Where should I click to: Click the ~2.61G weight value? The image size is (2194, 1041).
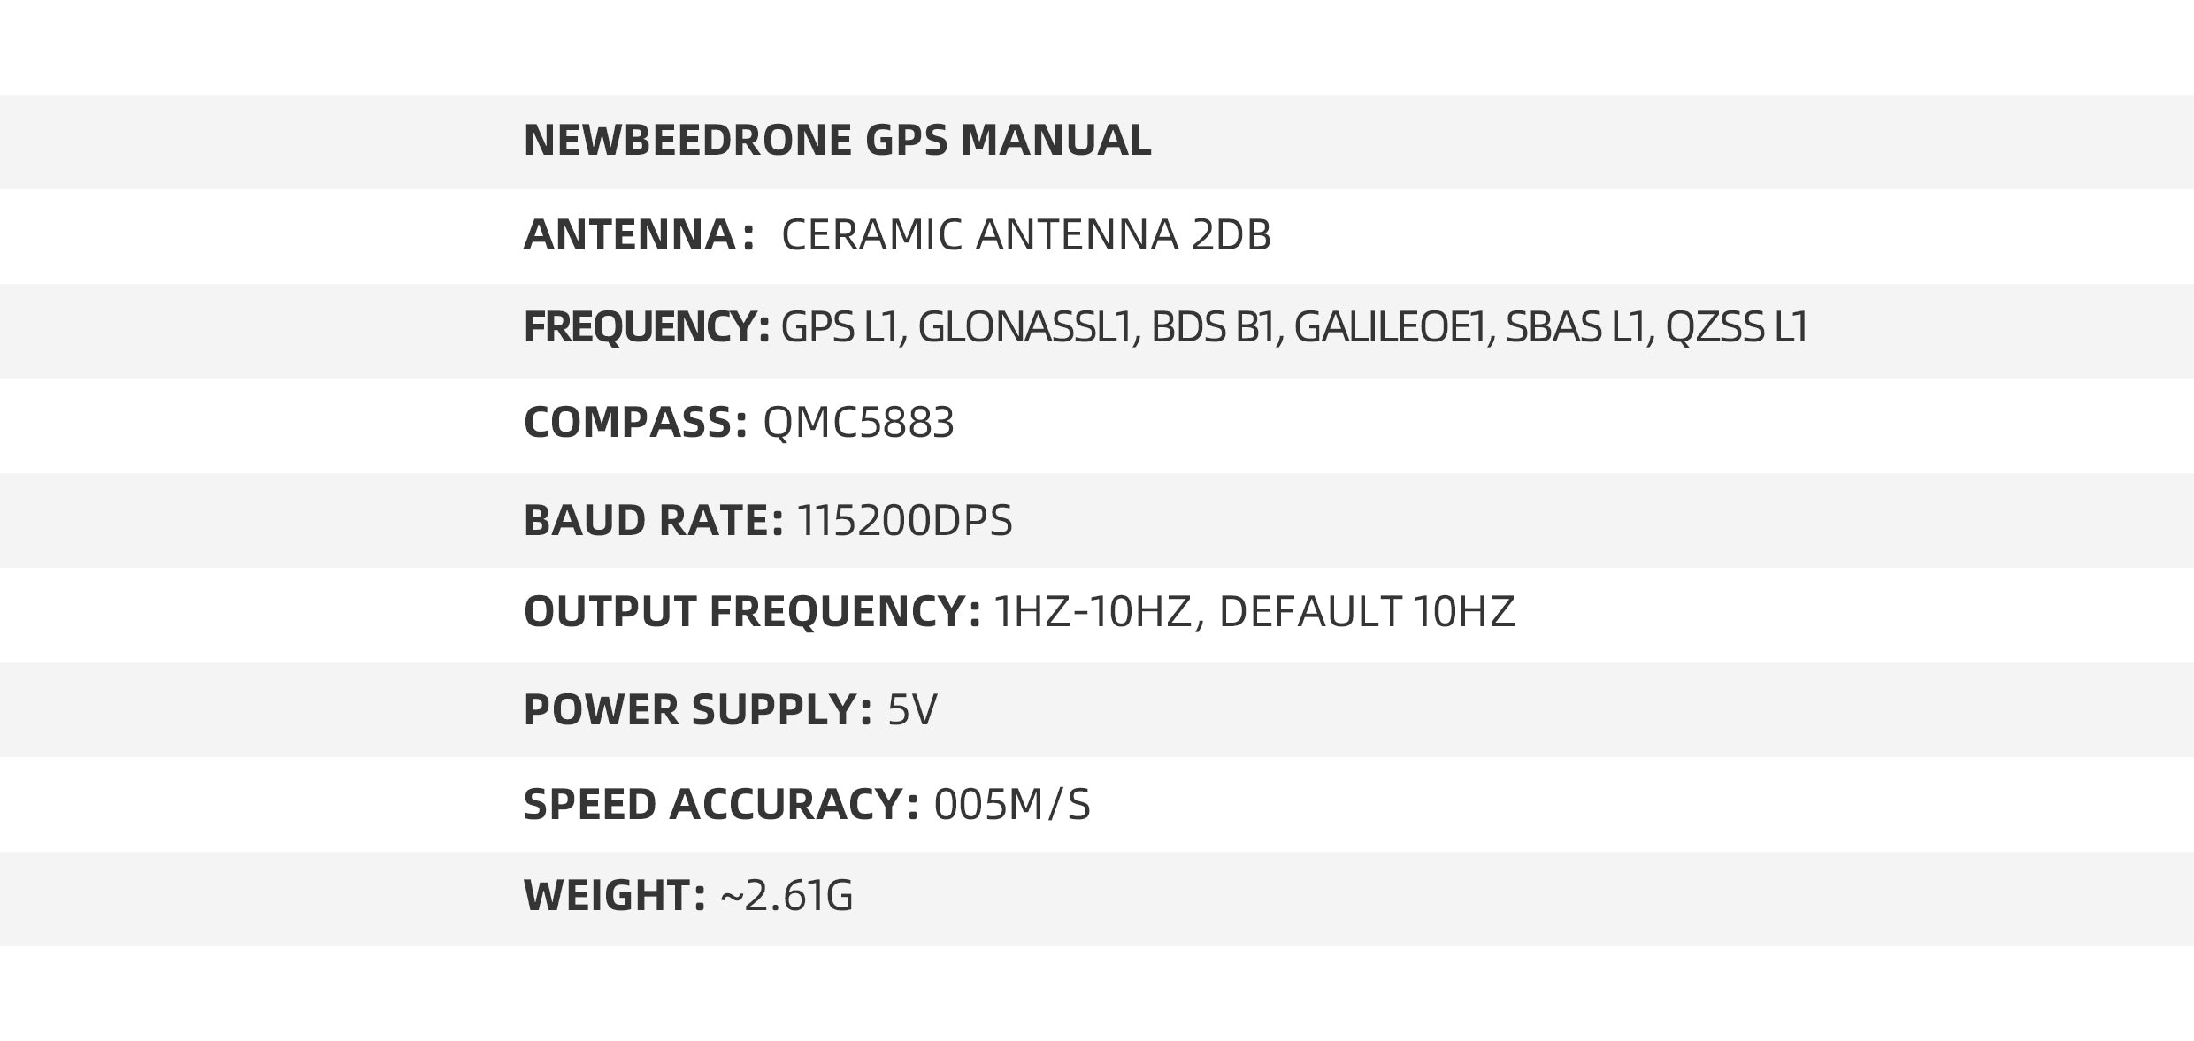pos(786,896)
